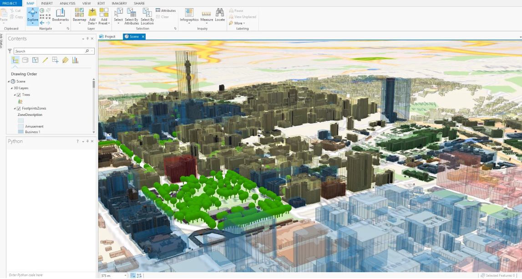Close the Scene view tab
Image resolution: width=522 pixels, height=279 pixels.
pos(143,37)
